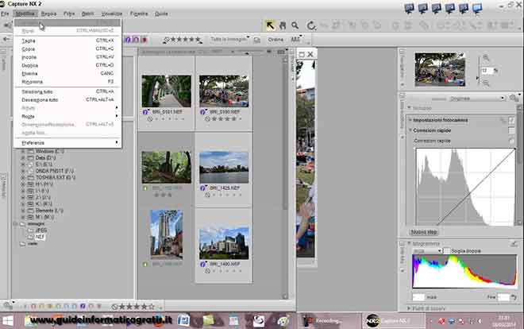Select the Direct Selection arrow tool
The image size is (524, 329).
270,25
